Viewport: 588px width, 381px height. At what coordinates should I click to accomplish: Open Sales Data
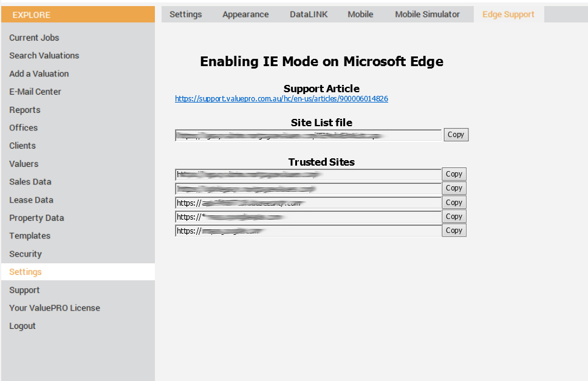[30, 181]
